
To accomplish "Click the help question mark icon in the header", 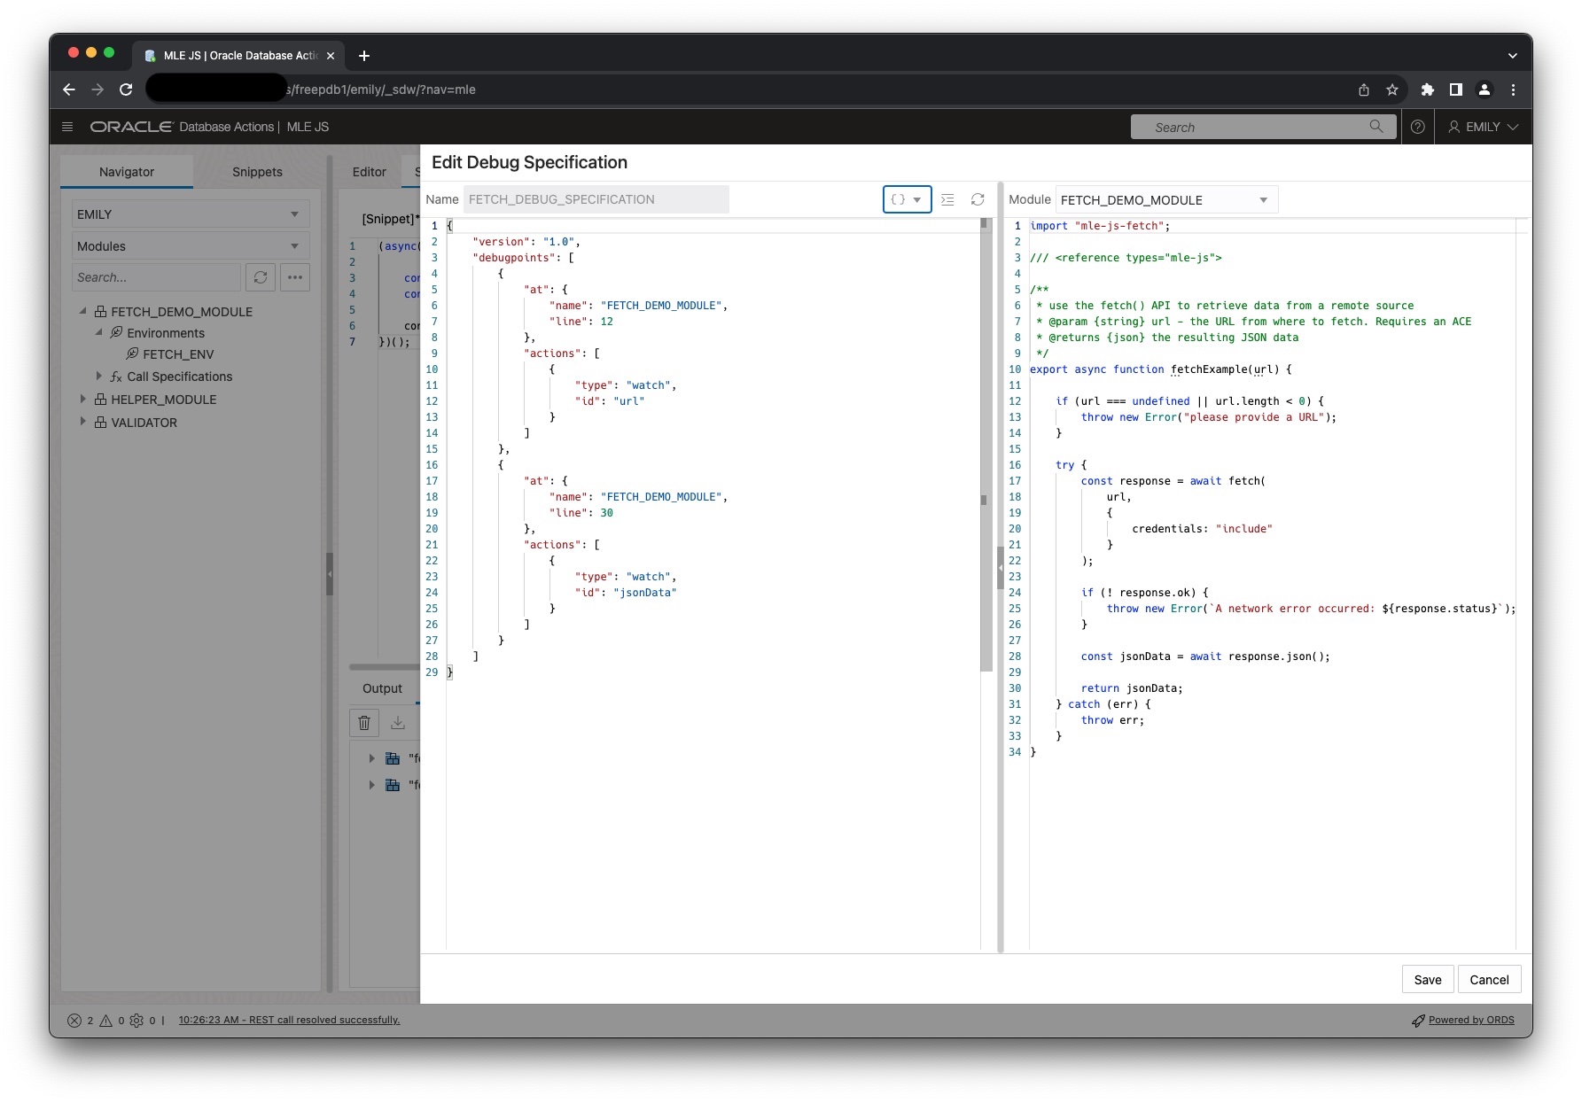I will point(1417,127).
